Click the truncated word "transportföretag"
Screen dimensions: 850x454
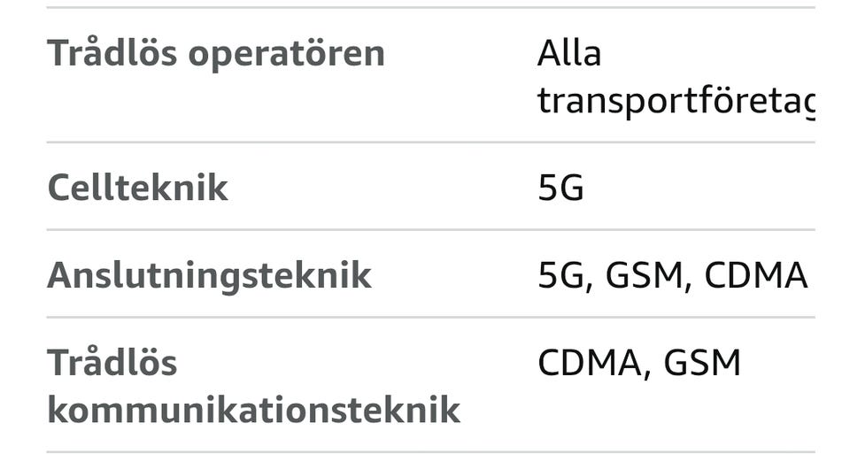point(675,101)
